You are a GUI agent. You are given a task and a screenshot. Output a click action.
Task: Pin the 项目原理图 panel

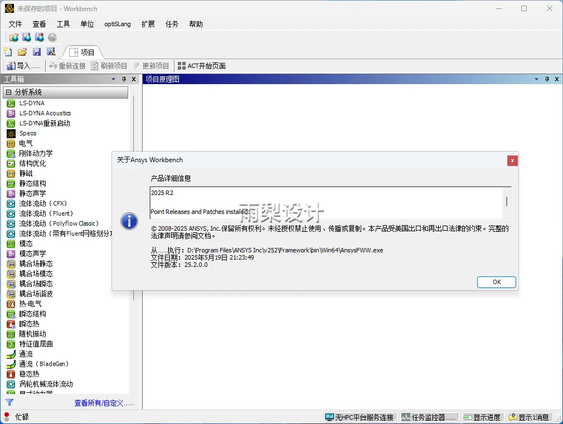pos(547,79)
